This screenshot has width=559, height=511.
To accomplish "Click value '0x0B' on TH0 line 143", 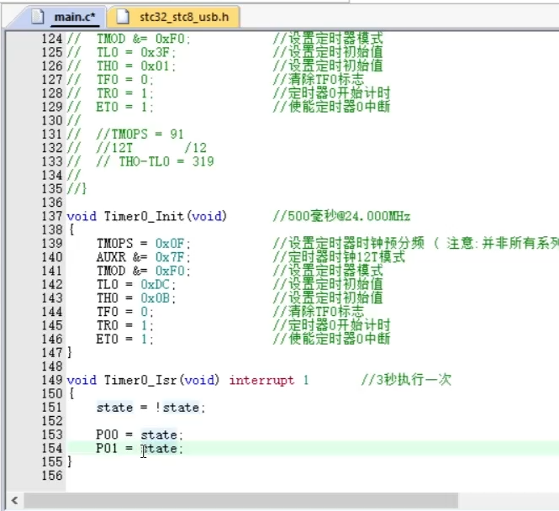I will [155, 298].
